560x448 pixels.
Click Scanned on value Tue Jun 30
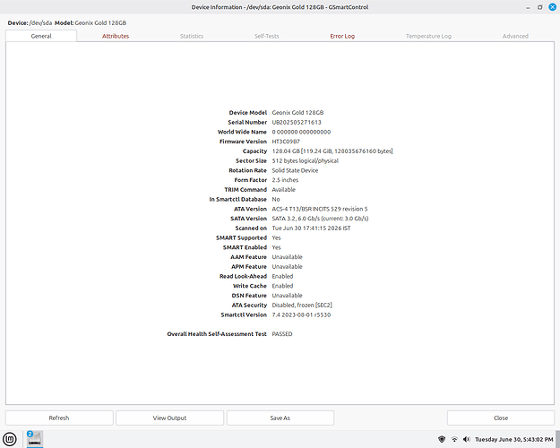311,228
